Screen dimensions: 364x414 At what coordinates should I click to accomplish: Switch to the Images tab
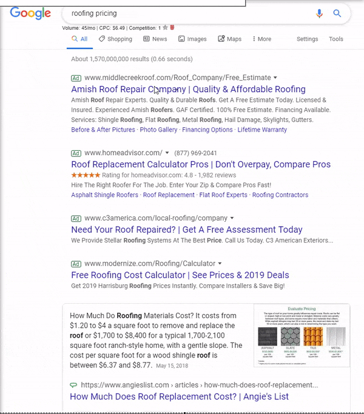[192, 39]
